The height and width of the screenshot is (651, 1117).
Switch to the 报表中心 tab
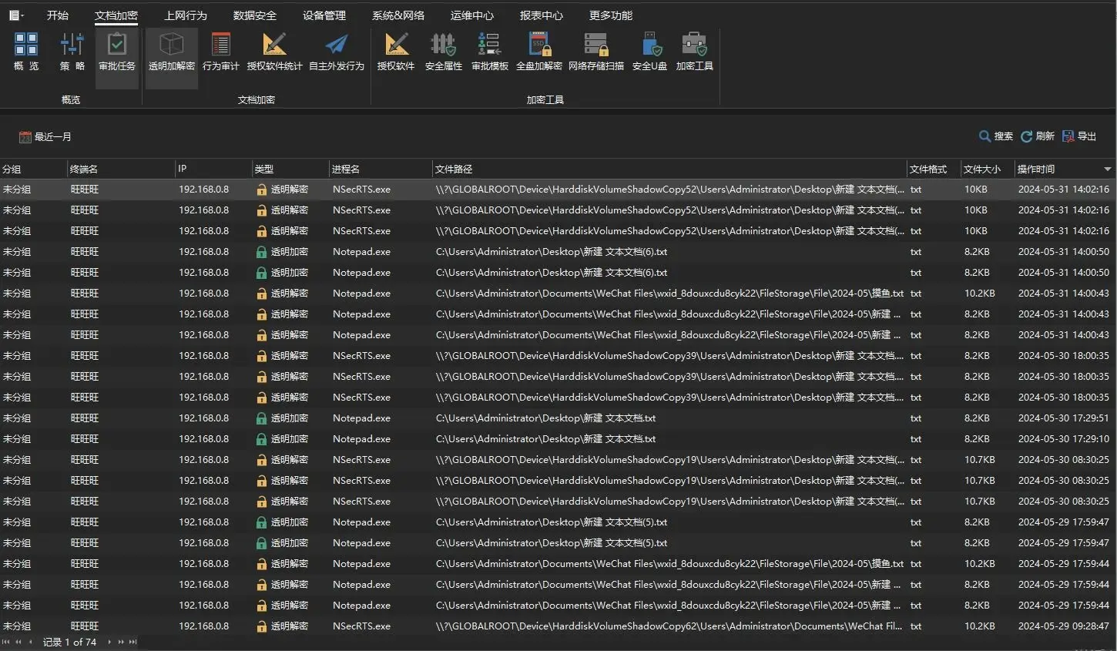(542, 15)
